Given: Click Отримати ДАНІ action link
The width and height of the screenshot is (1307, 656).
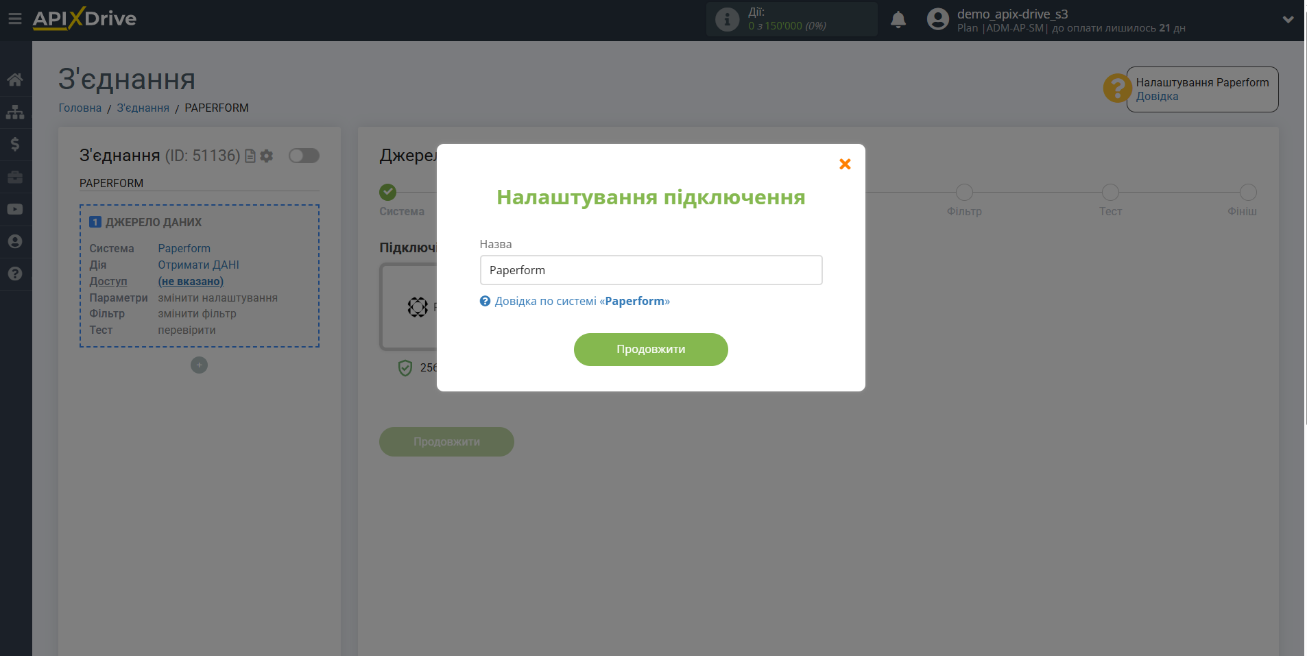Looking at the screenshot, I should click(198, 265).
